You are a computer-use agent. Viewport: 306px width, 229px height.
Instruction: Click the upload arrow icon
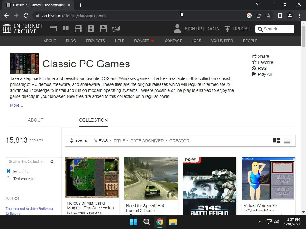point(227,29)
